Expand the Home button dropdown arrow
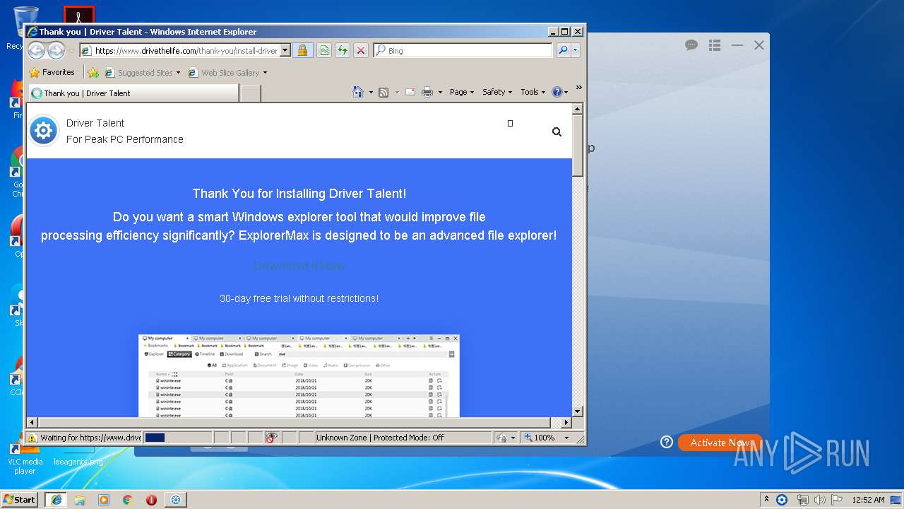The width and height of the screenshot is (904, 509). (x=371, y=92)
